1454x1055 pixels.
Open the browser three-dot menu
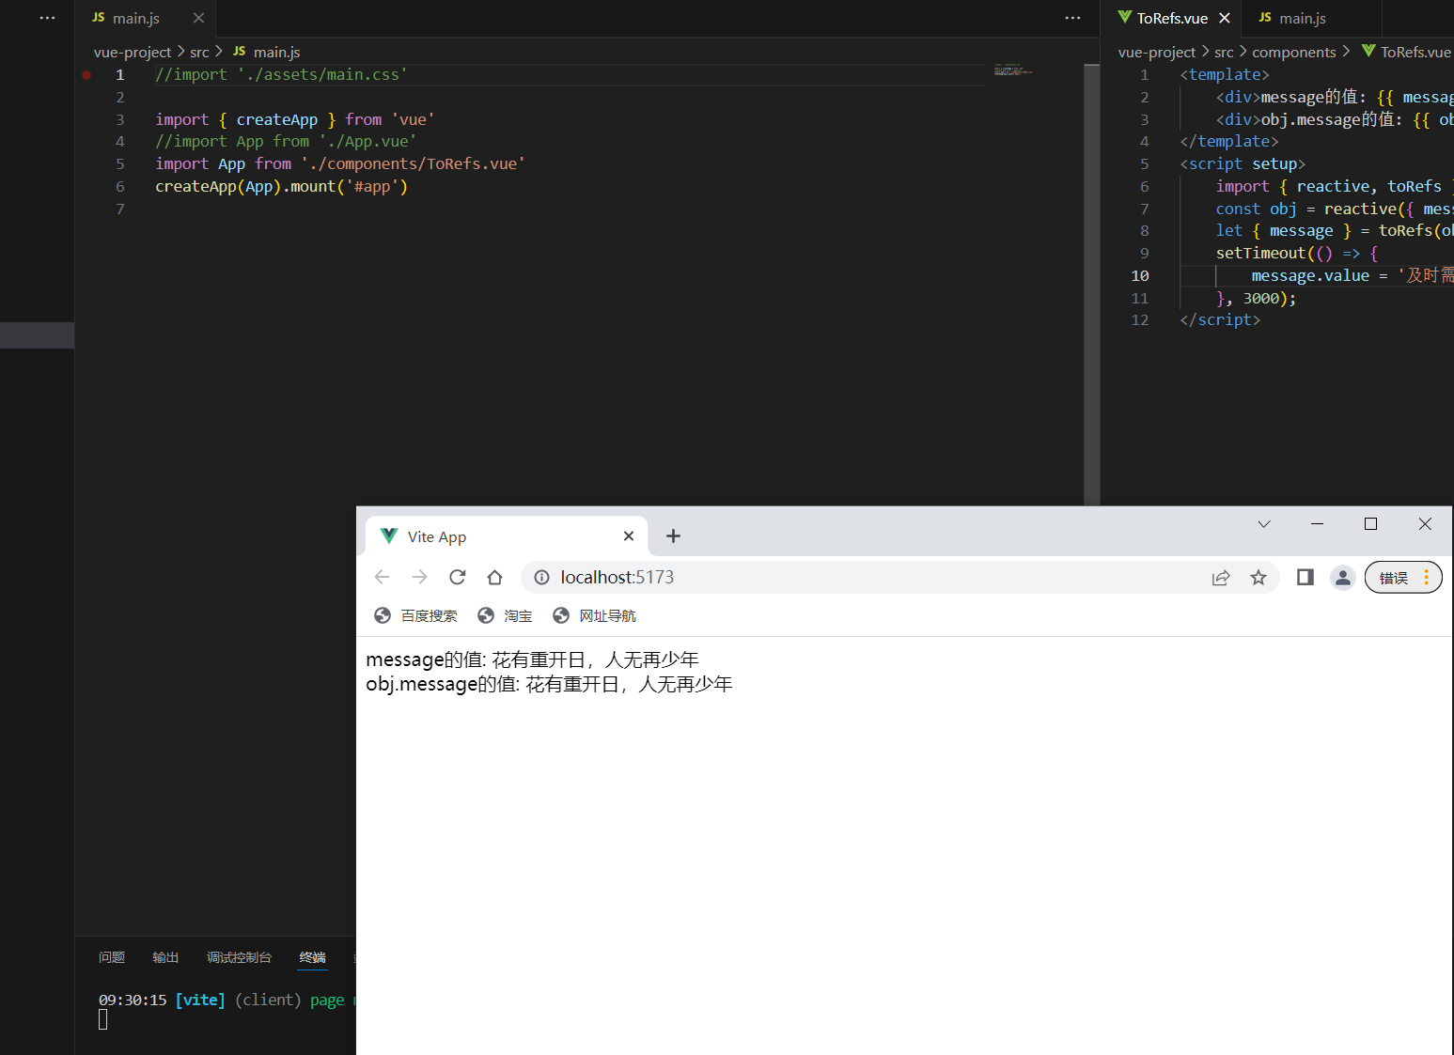1427,578
